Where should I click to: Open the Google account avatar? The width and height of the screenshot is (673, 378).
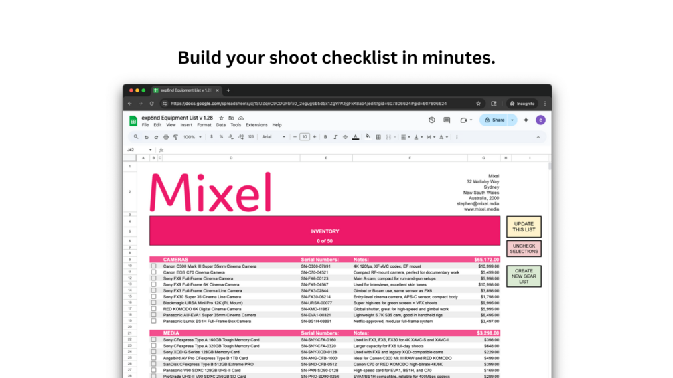540,120
